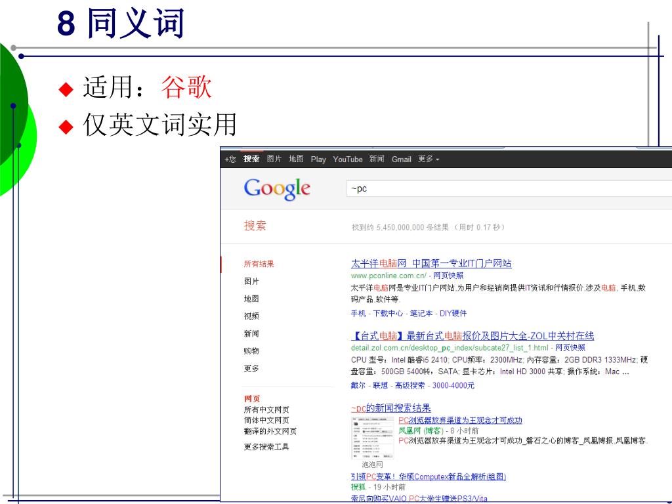Select 网页 option in sidebar
The height and width of the screenshot is (504, 672).
[x=252, y=399]
